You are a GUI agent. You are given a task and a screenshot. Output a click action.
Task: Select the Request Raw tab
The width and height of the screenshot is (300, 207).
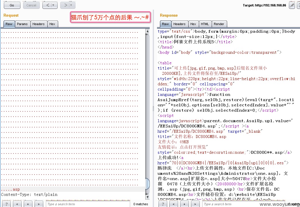tap(9, 24)
